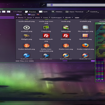Viewport: 105px width, 105px height.
Task: Toggle Hidden files display
Action: click(57, 12)
